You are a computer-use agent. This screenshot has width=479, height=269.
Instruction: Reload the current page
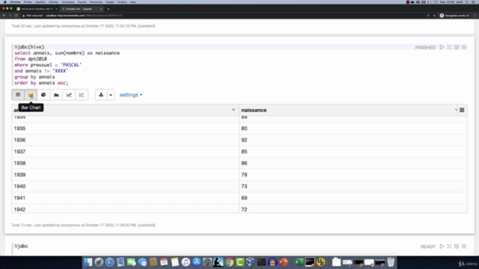(16, 16)
